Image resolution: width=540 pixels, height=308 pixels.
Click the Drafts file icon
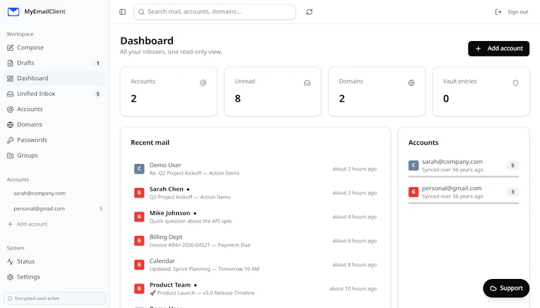click(10, 63)
